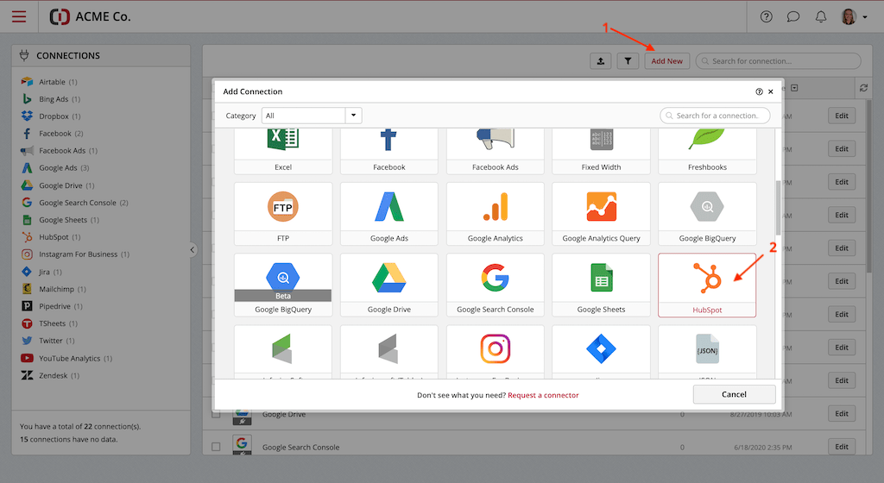Select Pipedrive in the sidebar
Screen dimensions: 884x483
(x=52, y=306)
